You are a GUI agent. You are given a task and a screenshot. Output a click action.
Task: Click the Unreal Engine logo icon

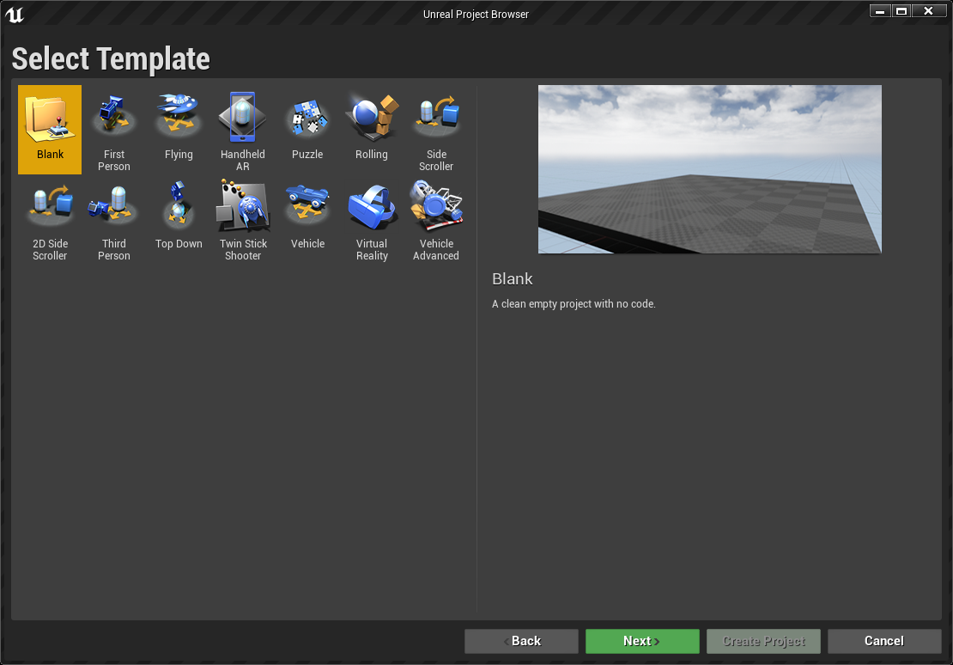click(x=15, y=14)
